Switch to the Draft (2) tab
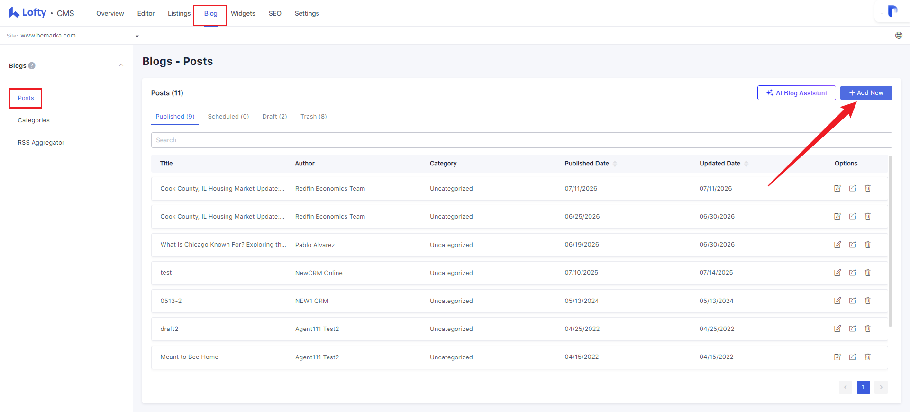910x412 pixels. point(275,117)
